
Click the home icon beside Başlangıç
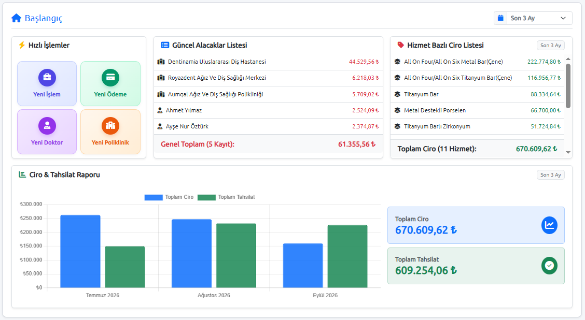pos(17,18)
